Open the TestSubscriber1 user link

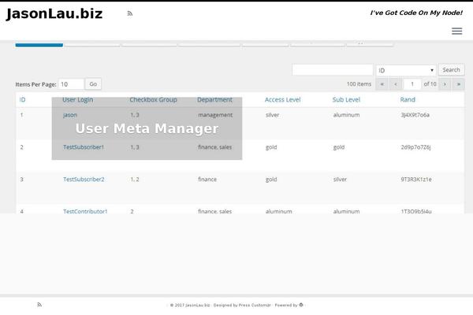pos(84,147)
